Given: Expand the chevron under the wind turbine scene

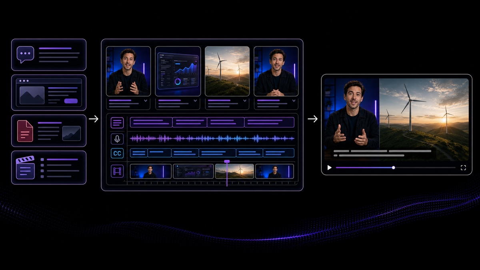Looking at the screenshot, I should pyautogui.click(x=244, y=101).
